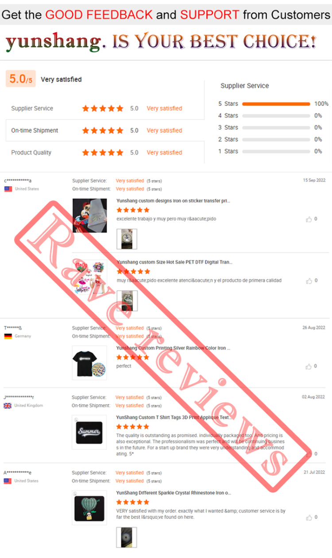Open the Summer patch product thumbnail
This screenshot has height=558, width=332.
[x=89, y=432]
